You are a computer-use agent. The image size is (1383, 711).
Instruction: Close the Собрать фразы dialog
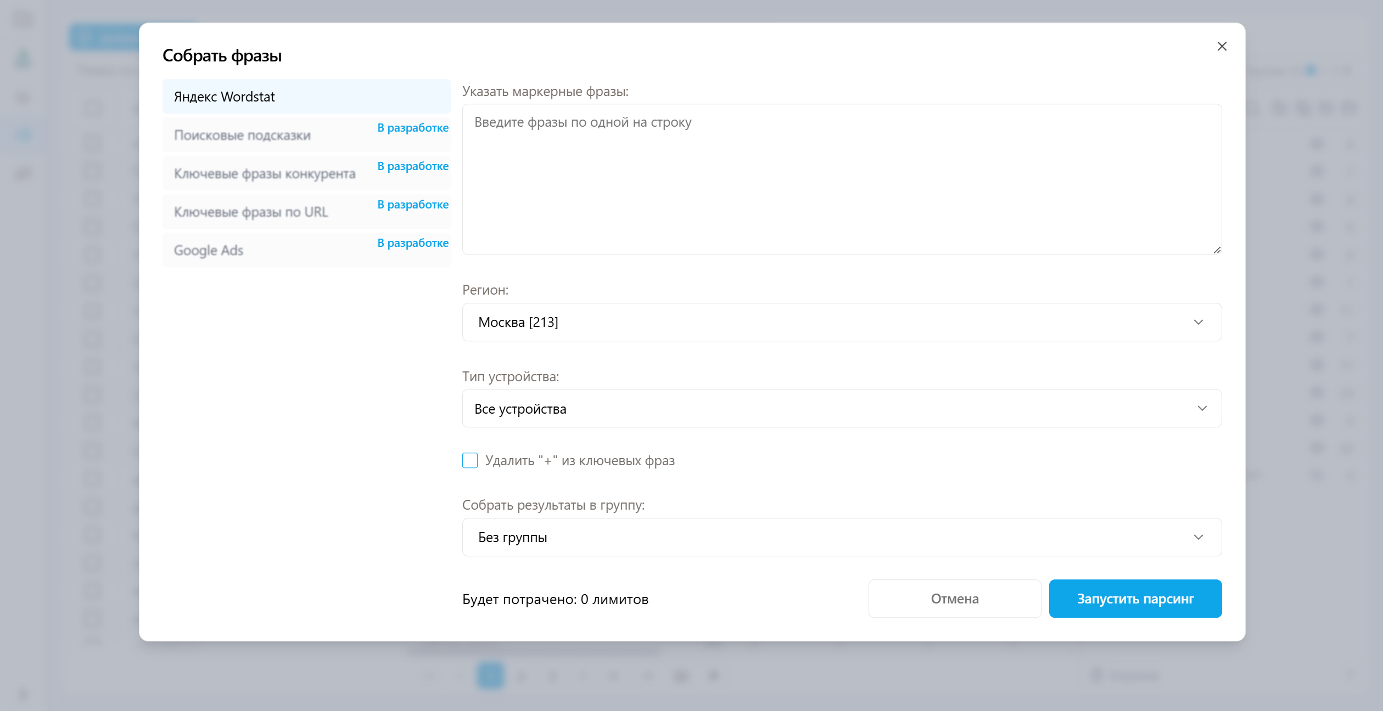pyautogui.click(x=1222, y=47)
